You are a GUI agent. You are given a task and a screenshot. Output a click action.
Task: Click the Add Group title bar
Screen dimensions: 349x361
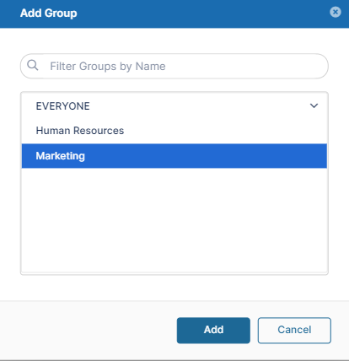(x=174, y=13)
